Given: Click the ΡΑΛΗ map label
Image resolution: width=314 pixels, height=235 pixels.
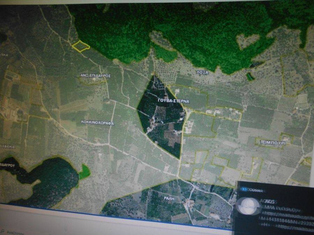Looking at the screenshot, I should click(169, 198).
